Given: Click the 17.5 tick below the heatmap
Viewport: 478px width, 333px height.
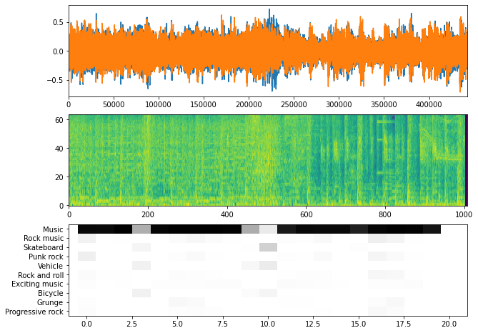Looking at the screenshot, I should (x=404, y=324).
